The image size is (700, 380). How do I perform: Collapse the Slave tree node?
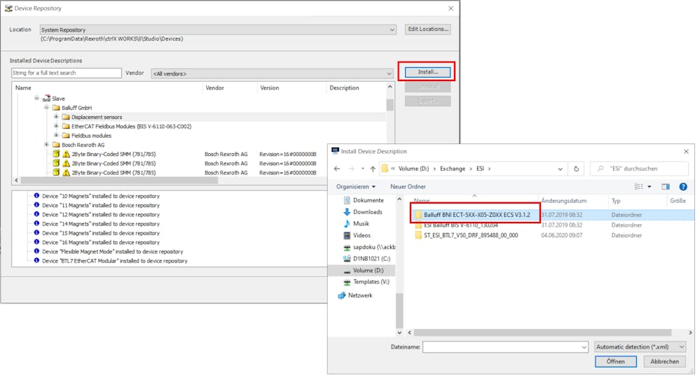click(x=36, y=98)
